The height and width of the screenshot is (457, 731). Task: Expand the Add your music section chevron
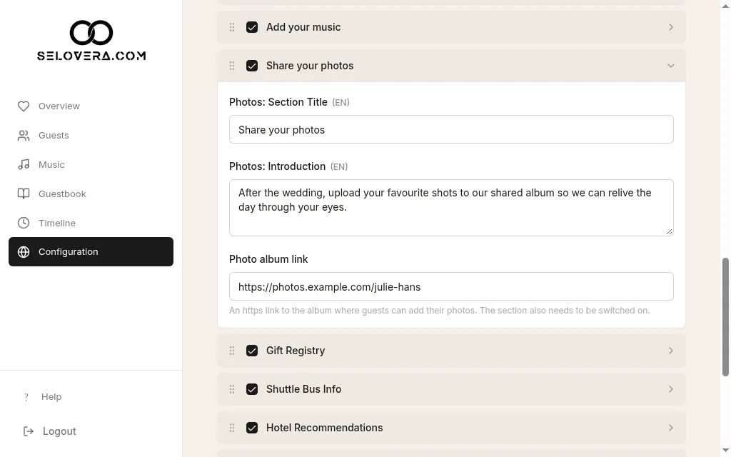tap(671, 27)
